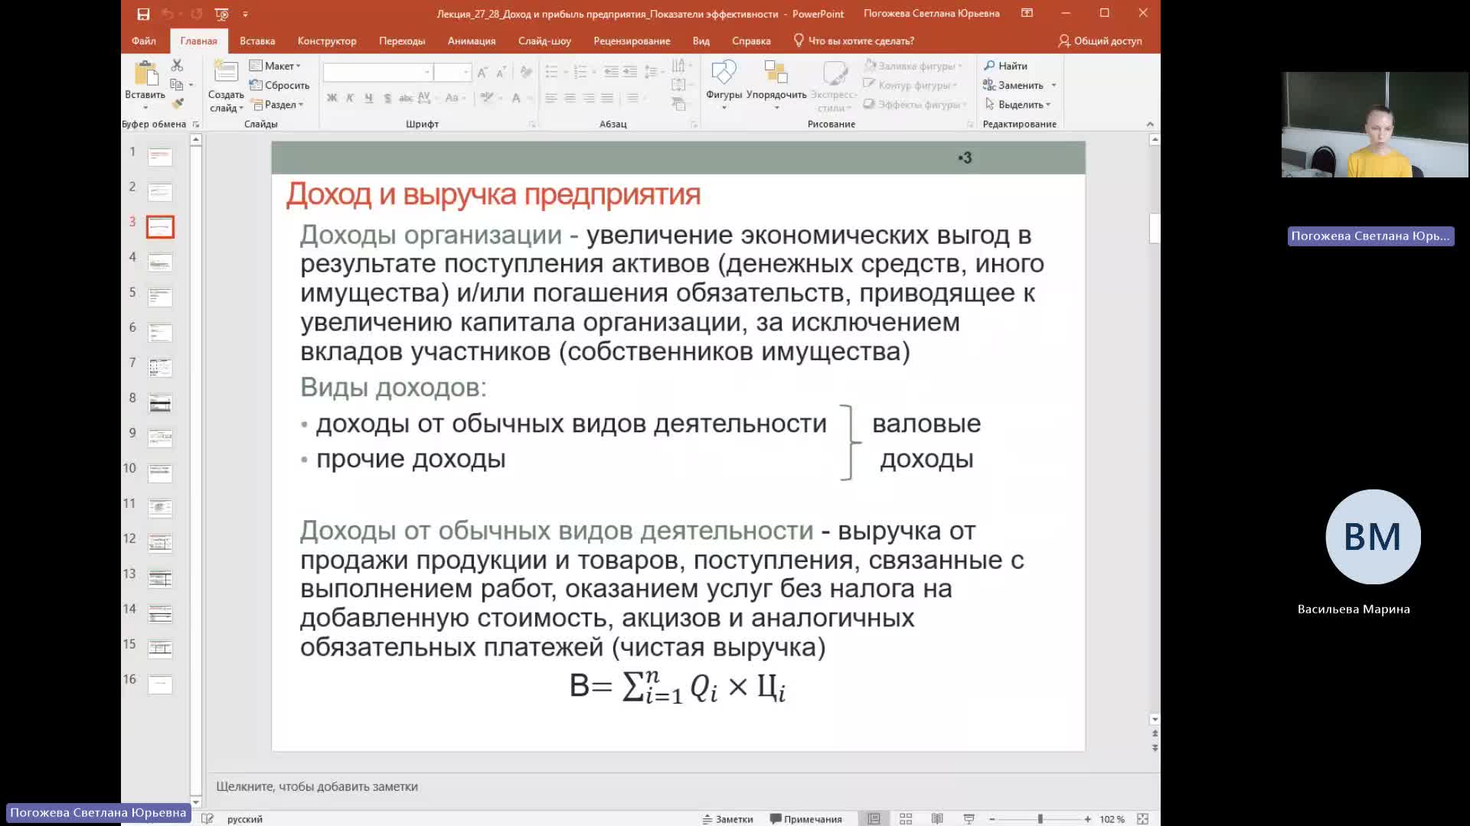
Task: Click the notes placeholder Щелкните, чтобы добавить заметки
Action: coord(317,786)
